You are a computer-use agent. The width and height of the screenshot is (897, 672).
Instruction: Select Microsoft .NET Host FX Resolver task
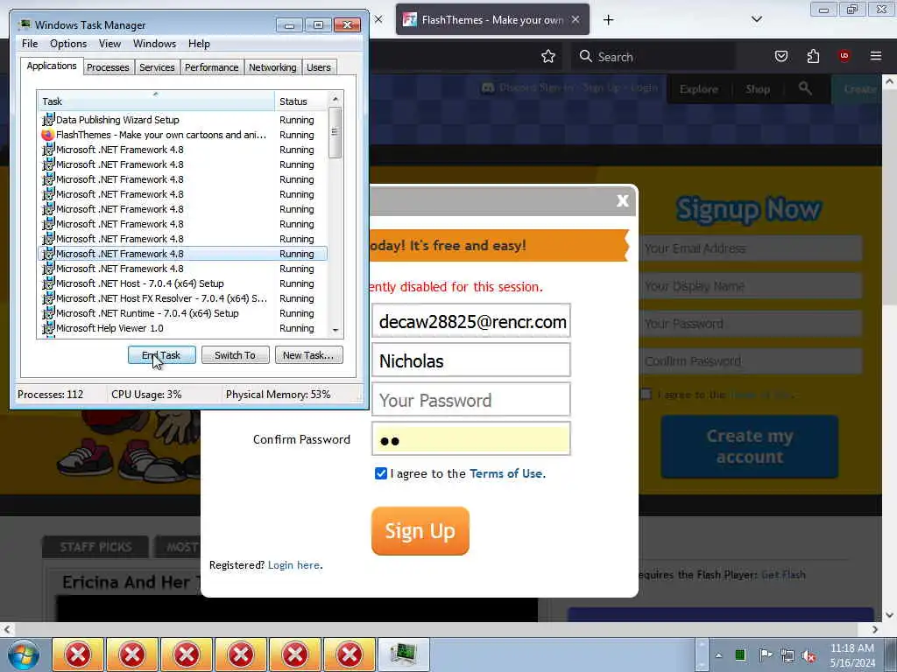[x=182, y=298]
